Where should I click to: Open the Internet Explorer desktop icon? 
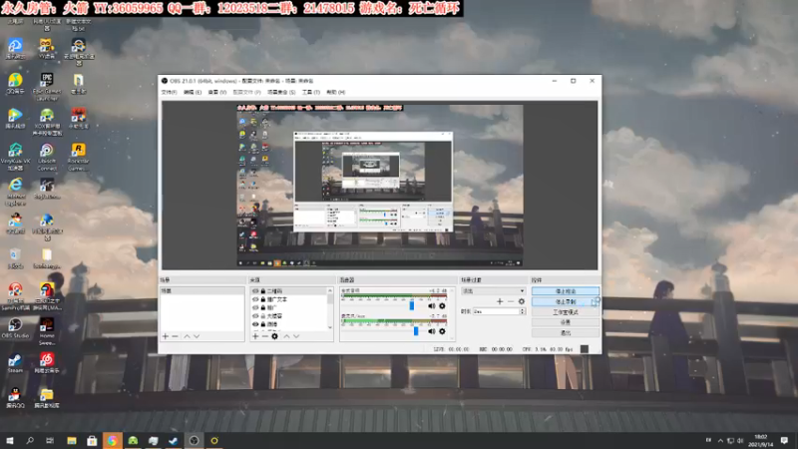[x=15, y=192]
